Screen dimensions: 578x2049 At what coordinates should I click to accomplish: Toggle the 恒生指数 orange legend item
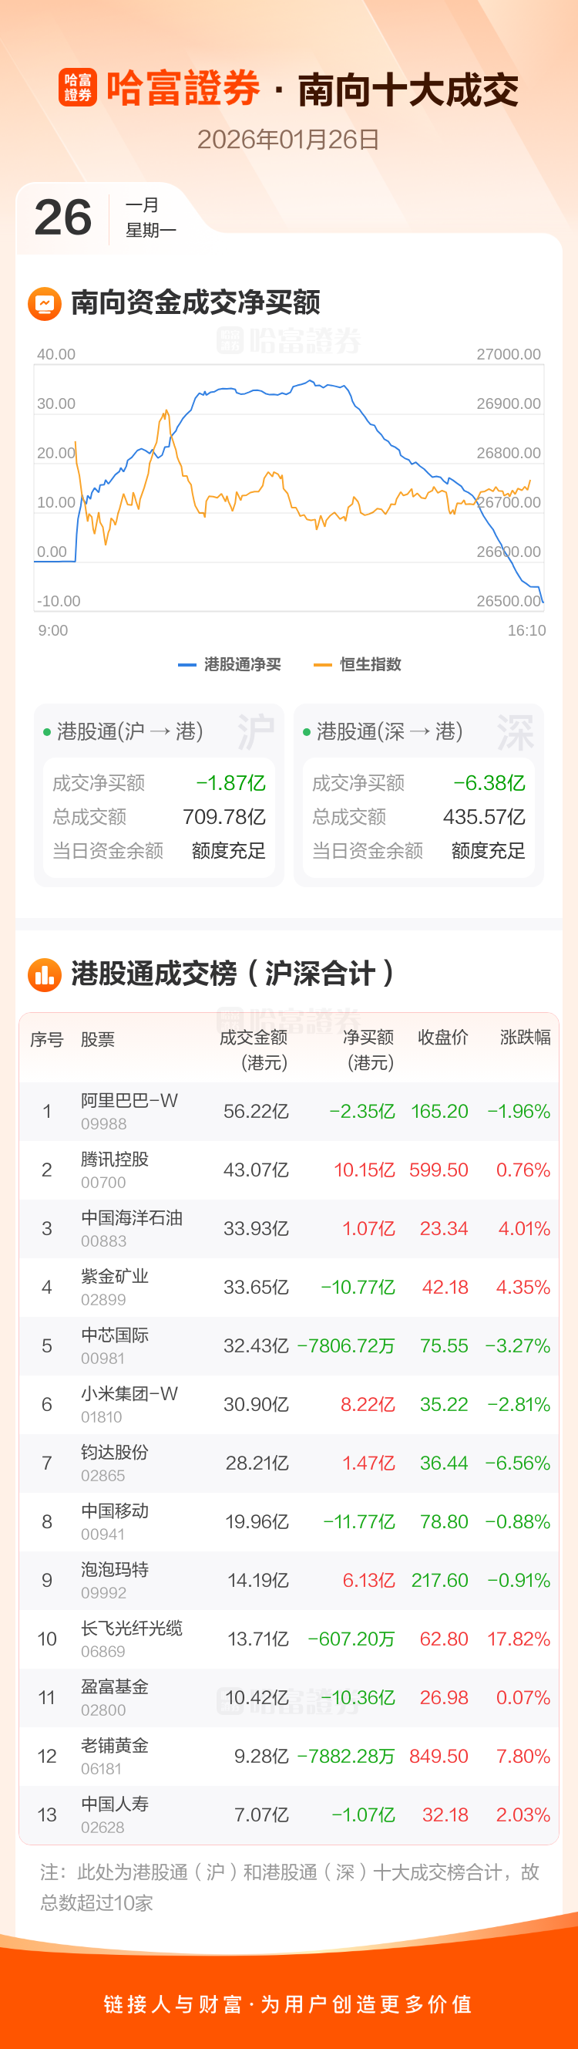[x=358, y=664]
